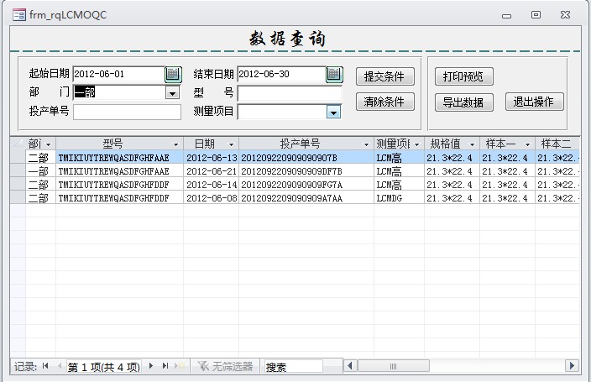Go to first record navigation arrow

tap(45, 366)
